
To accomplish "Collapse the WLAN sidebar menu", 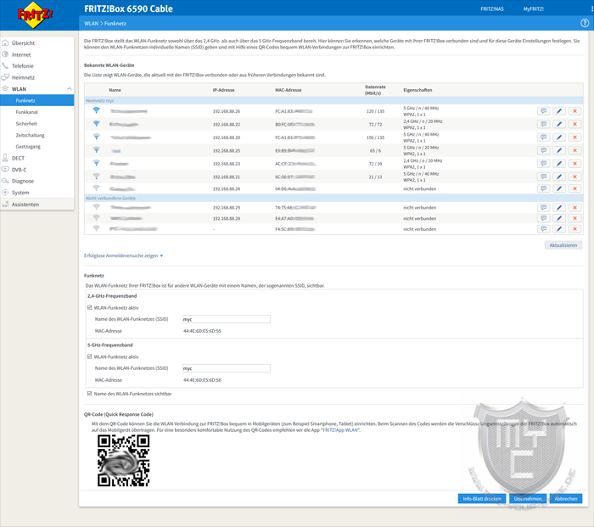I will [19, 88].
